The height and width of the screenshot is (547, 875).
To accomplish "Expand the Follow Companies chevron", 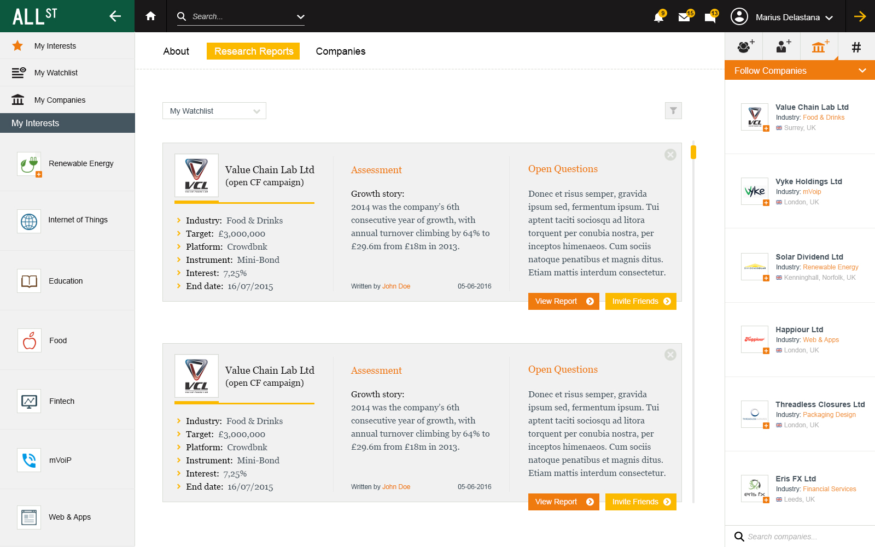I will coord(862,70).
